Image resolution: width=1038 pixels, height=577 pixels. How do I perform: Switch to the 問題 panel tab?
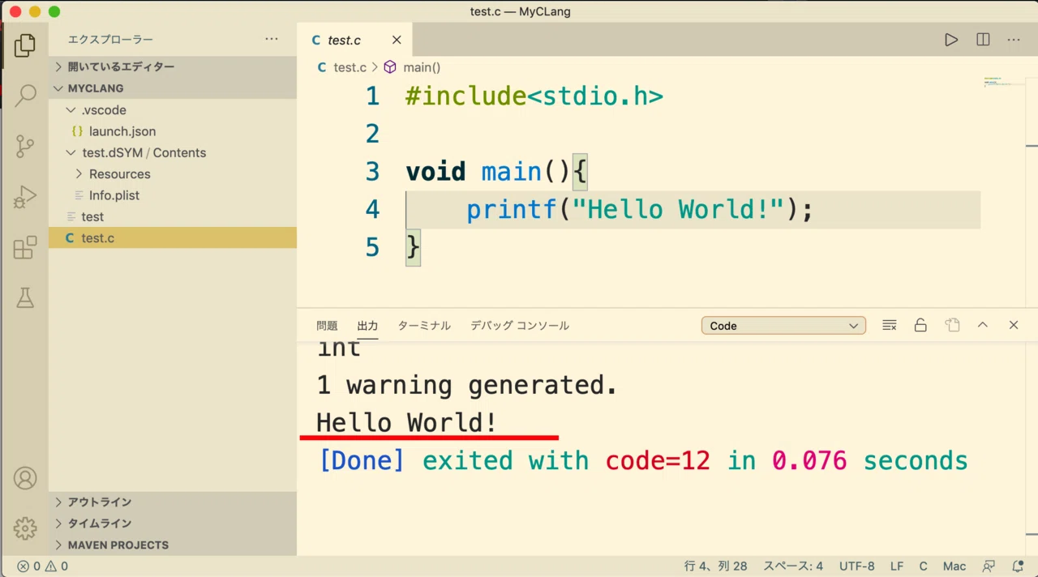pos(327,326)
